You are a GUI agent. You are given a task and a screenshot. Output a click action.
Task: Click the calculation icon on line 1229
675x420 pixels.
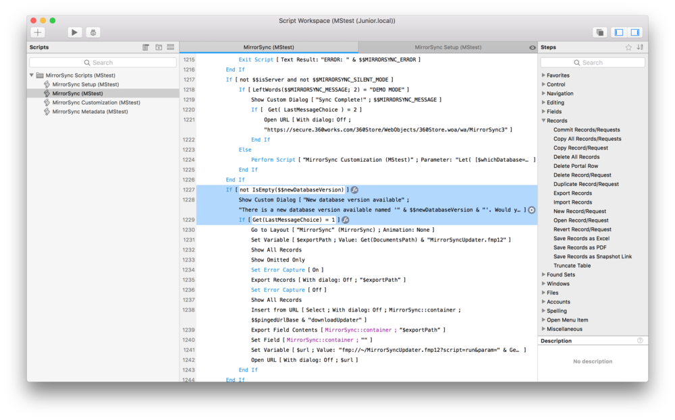tap(345, 220)
